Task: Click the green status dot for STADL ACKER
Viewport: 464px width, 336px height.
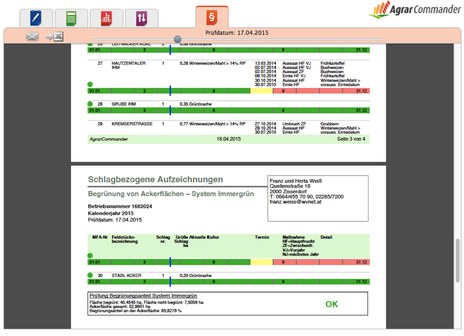Action: 90,275
